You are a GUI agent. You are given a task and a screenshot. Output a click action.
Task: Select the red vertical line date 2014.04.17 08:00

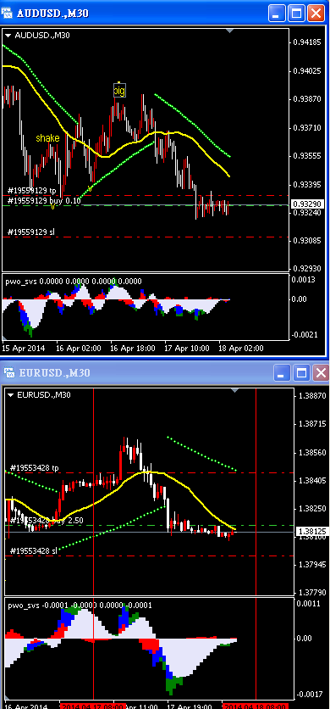(92, 706)
